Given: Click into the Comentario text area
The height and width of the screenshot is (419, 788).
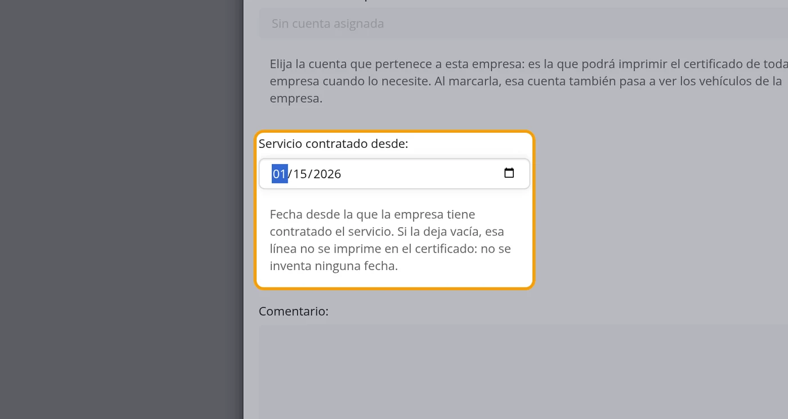Looking at the screenshot, I should [523, 372].
